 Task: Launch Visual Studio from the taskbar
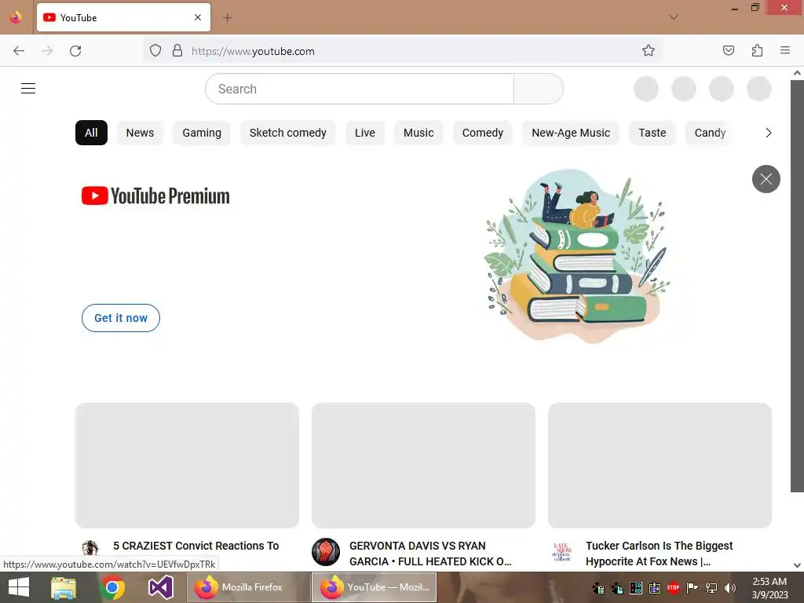point(160,587)
